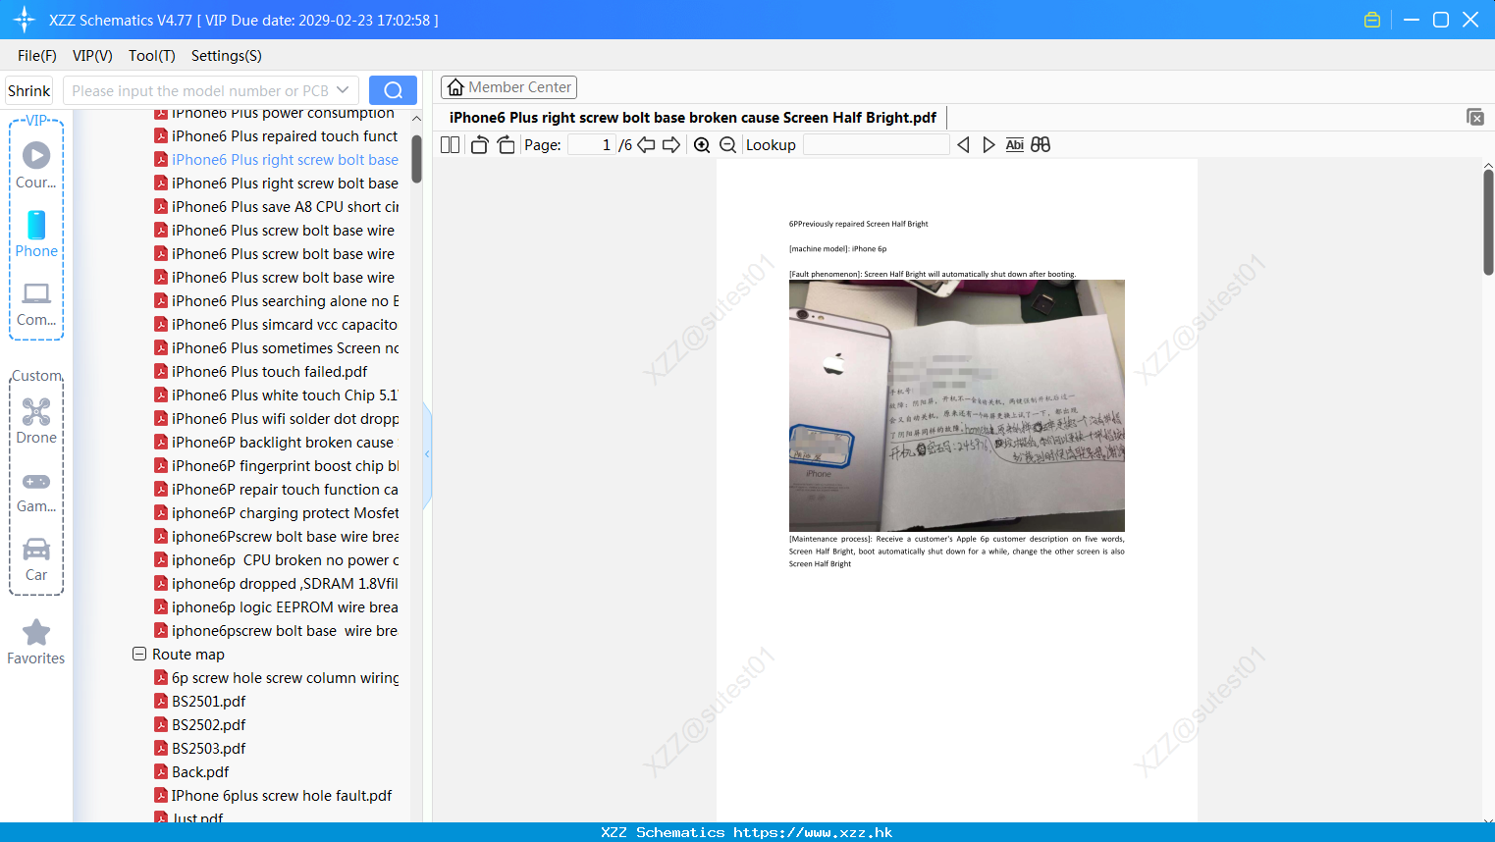Click the yellow toolbox icon in title bar

(1372, 20)
